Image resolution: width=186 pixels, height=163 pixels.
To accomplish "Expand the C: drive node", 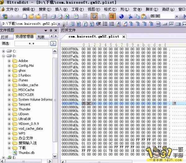I will 3,51.
